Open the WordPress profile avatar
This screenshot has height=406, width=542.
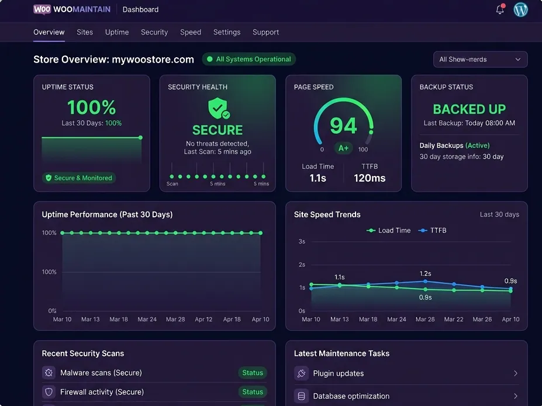pos(520,9)
